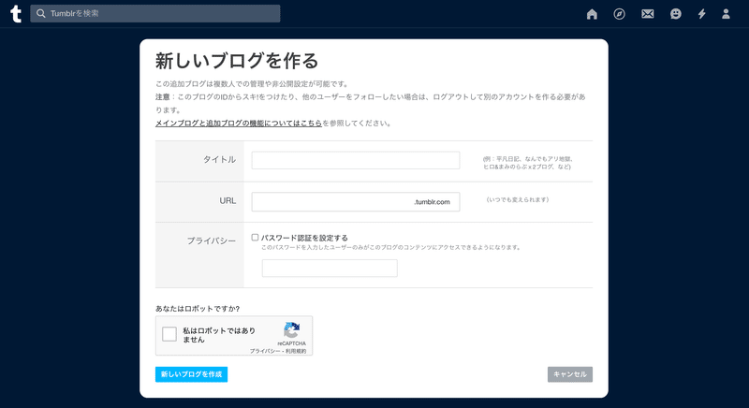Click the タイトル input field

click(356, 160)
